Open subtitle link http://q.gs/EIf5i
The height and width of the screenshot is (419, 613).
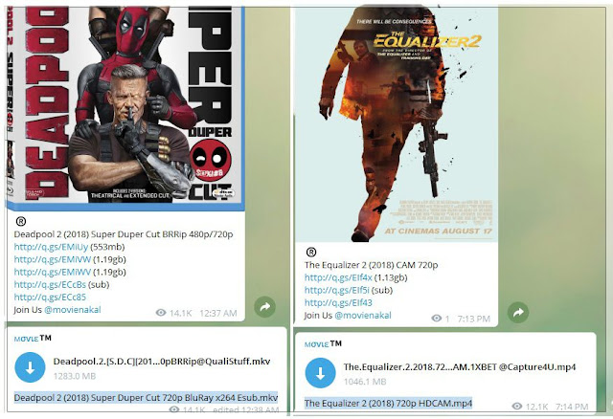click(336, 290)
